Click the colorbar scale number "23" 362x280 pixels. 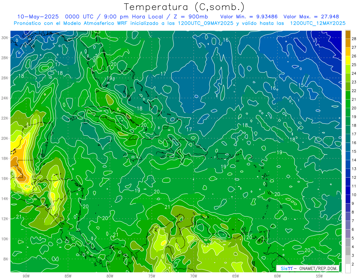354,82
